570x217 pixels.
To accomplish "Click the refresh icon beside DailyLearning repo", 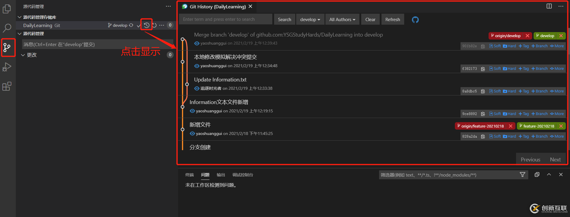I will (154, 25).
